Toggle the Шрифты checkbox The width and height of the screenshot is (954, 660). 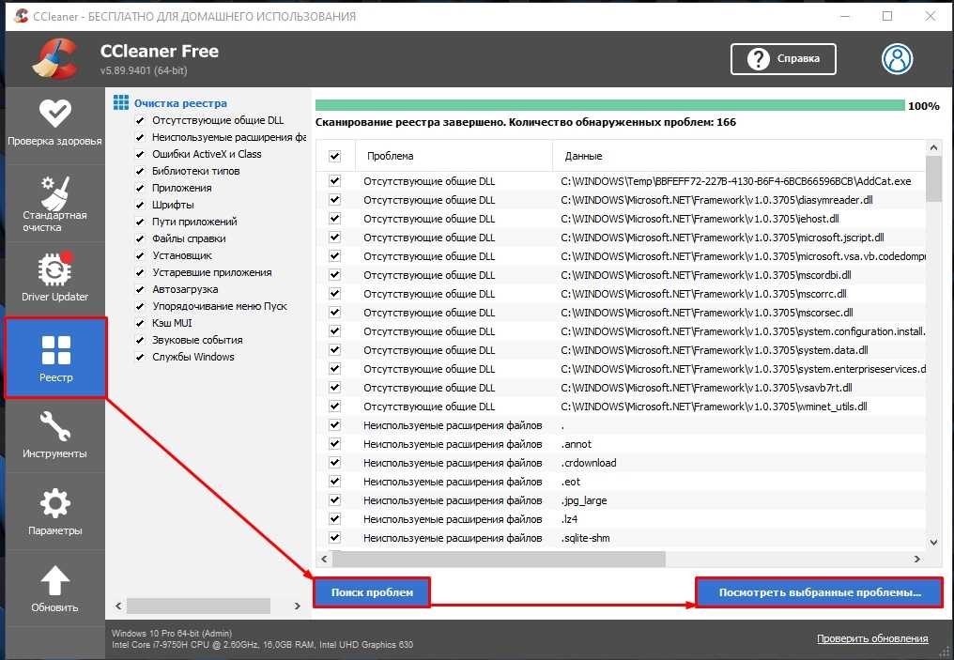point(140,205)
